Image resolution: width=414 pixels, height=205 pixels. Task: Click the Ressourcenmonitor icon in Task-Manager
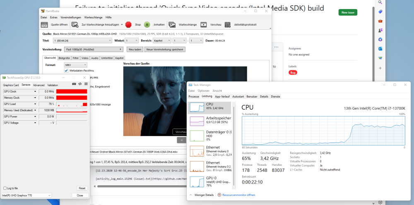[x=219, y=195]
